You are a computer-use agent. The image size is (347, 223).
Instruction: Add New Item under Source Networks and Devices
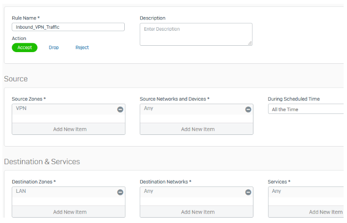coord(197,129)
